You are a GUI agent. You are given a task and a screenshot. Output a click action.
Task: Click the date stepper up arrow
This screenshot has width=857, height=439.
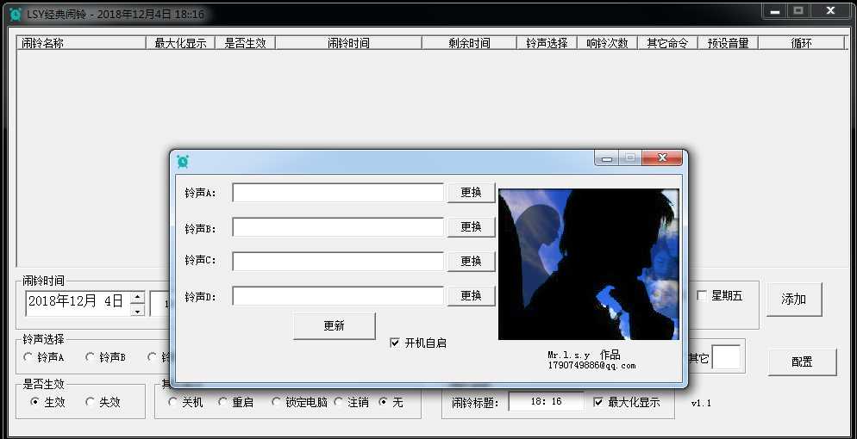point(138,297)
